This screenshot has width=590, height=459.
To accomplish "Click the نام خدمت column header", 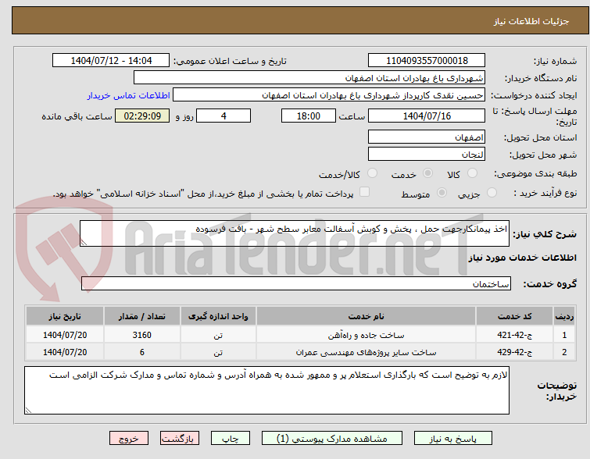I will tap(367, 316).
